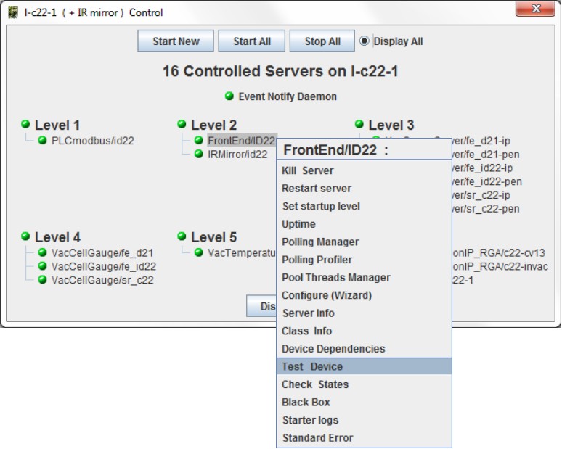Click green LED beside VacCellGauge/fe_d21
This screenshot has height=449, width=562.
coord(43,252)
